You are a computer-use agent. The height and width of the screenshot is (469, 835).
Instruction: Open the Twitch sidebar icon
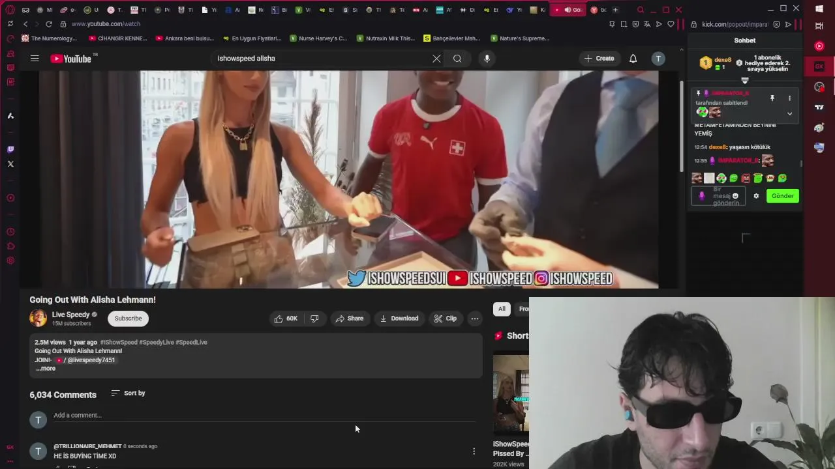(x=10, y=149)
